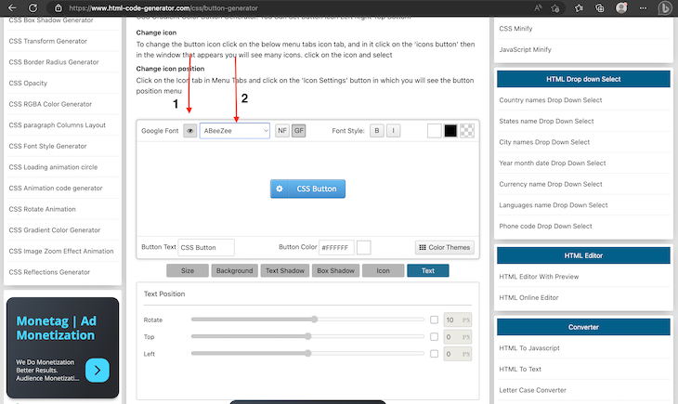Image resolution: width=678 pixels, height=404 pixels.
Task: Check the Left position checkbox
Action: [x=434, y=353]
